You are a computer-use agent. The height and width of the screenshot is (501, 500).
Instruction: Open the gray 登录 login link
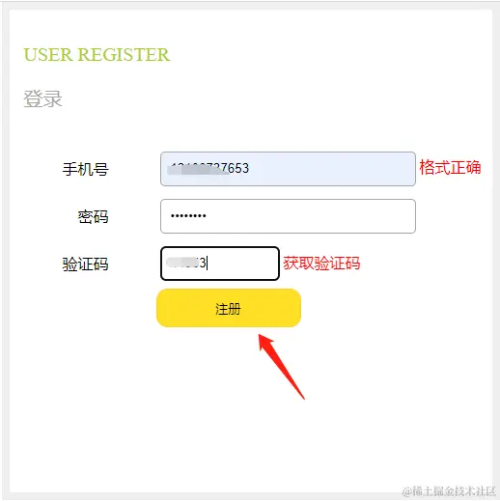tap(42, 98)
